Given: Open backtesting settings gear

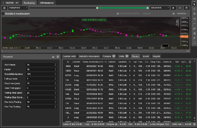Looking at the screenshot, I should pos(4,8).
